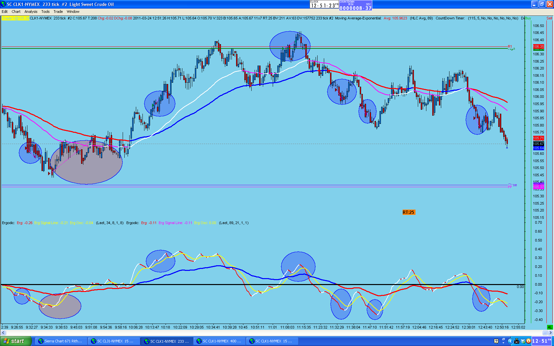
Task: Expand hidden system tray icons arrow
Action: (x=510, y=341)
